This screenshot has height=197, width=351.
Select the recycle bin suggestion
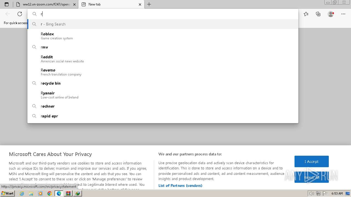(x=163, y=83)
